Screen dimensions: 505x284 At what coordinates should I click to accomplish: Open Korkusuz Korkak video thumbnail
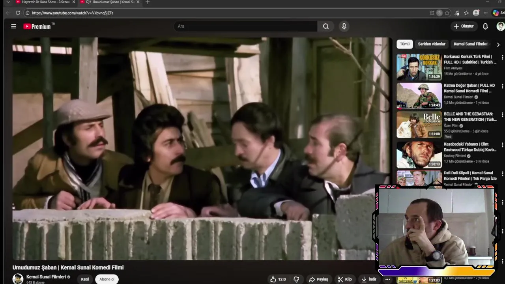click(419, 67)
